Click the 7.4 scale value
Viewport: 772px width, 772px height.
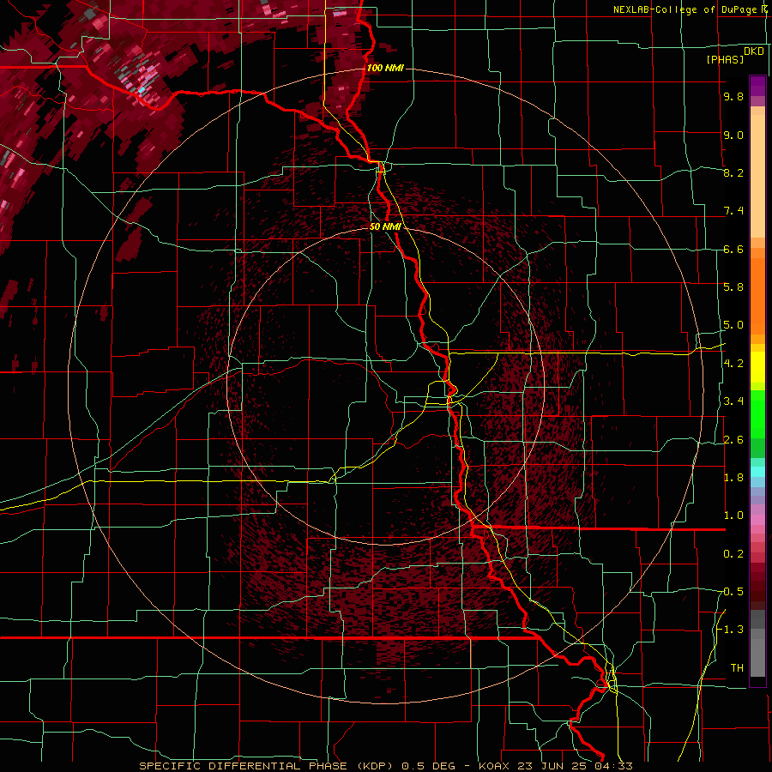click(x=733, y=211)
